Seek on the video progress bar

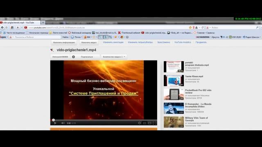pyautogui.click(x=104, y=120)
